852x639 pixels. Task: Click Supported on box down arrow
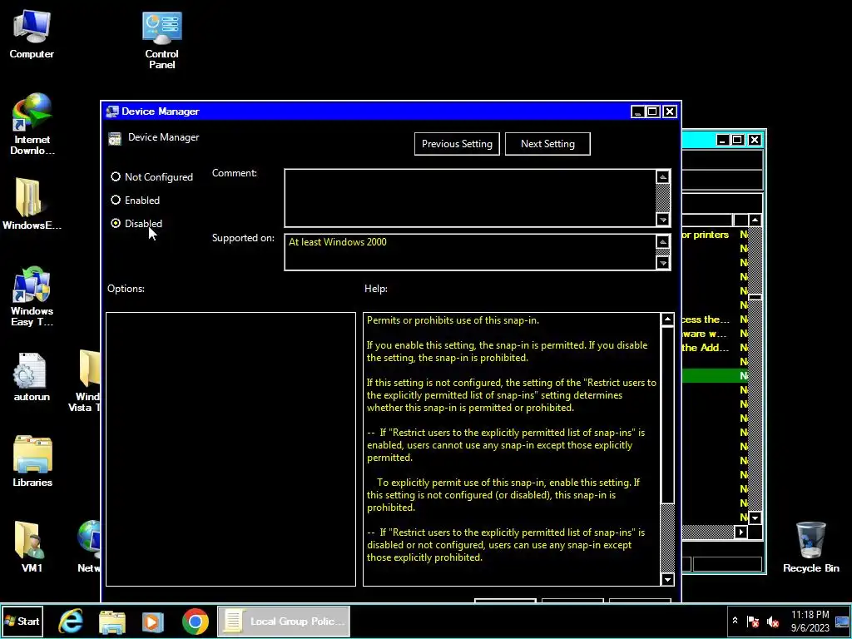tap(662, 262)
